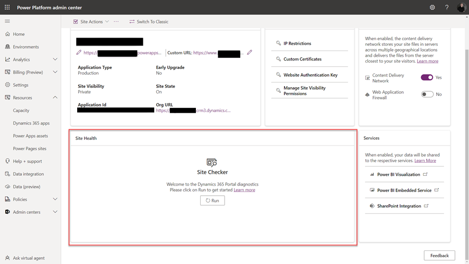Open more toolbar options ellipsis
The image size is (469, 264).
click(116, 21)
